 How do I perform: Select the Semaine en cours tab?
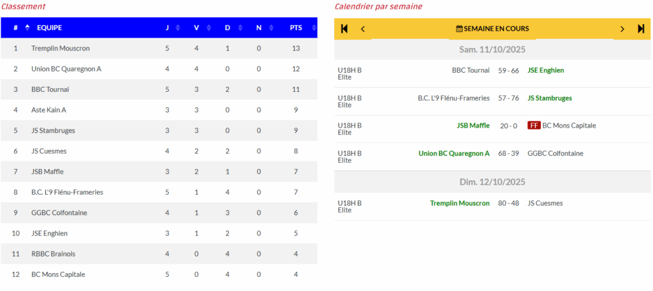pyautogui.click(x=492, y=29)
